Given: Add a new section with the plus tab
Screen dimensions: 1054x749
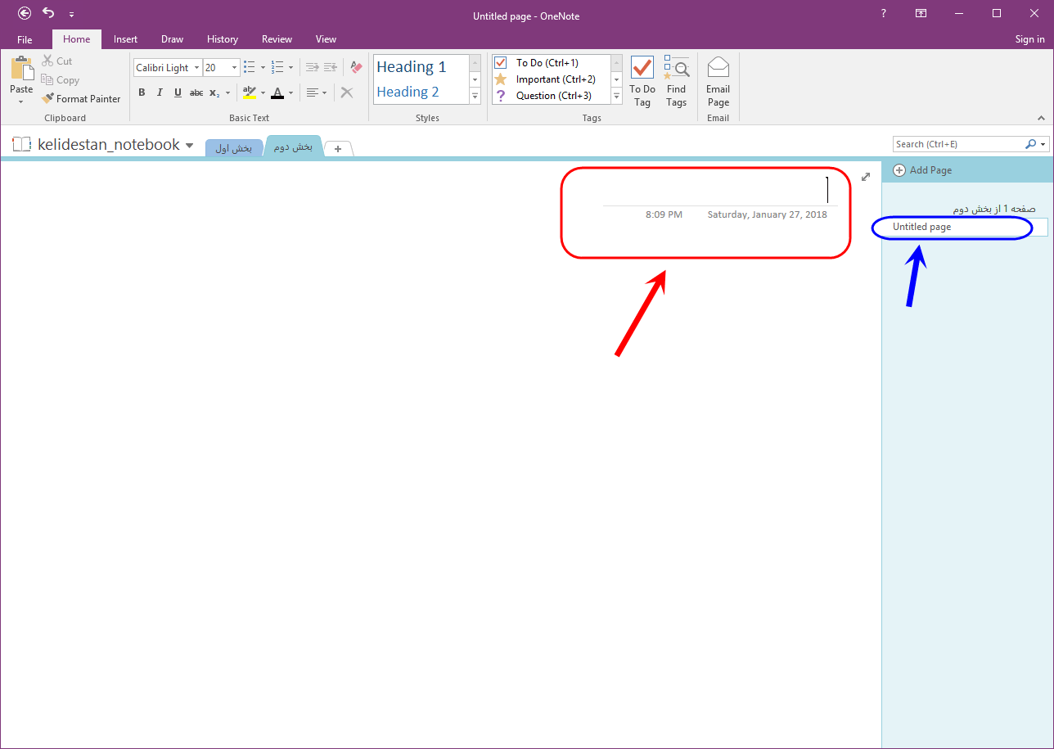Looking at the screenshot, I should 338,148.
